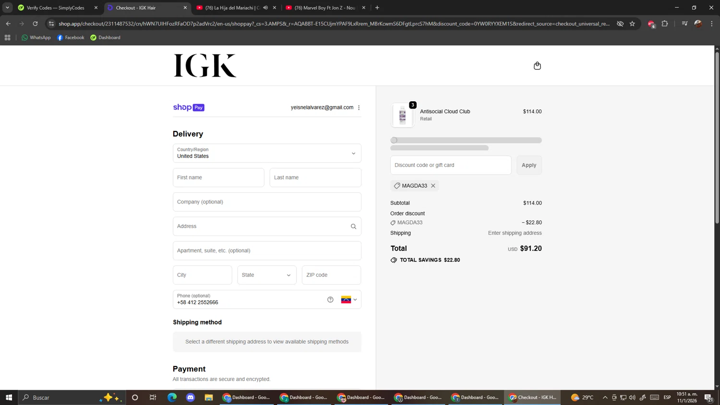
Task: Open volume control in system tray
Action: click(x=632, y=397)
